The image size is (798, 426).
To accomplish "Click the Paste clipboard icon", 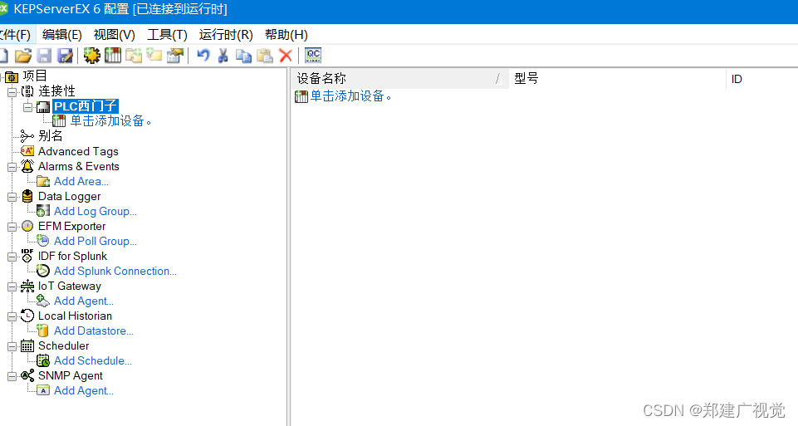I will point(265,56).
